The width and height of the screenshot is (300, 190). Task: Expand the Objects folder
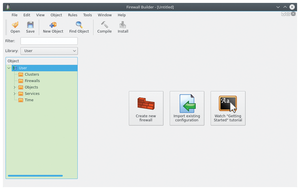(x=14, y=87)
